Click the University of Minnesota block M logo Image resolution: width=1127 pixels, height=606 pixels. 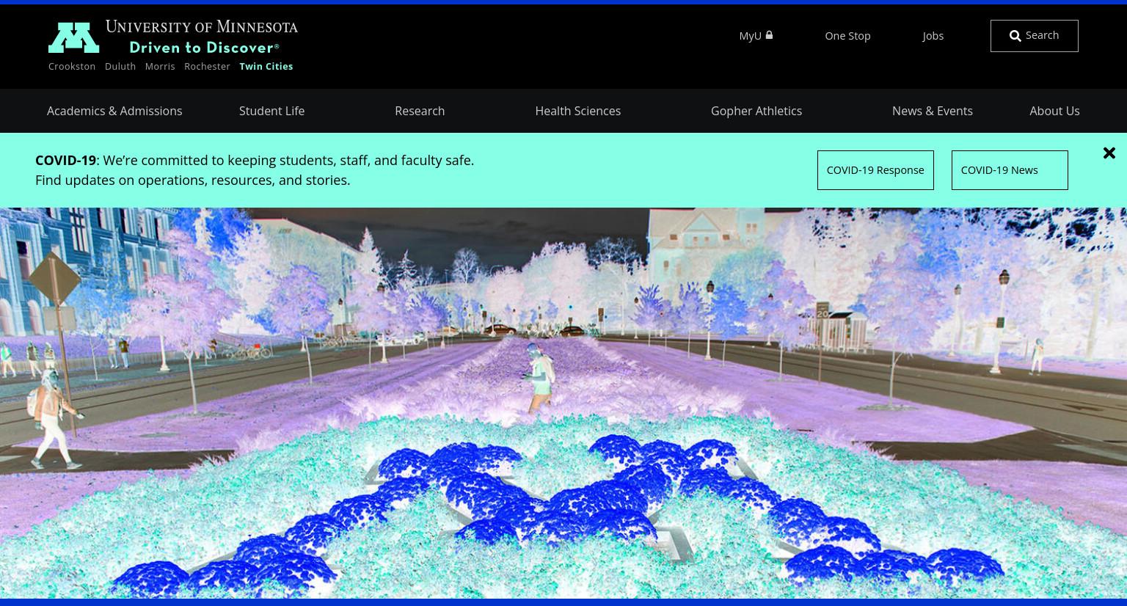pyautogui.click(x=73, y=37)
